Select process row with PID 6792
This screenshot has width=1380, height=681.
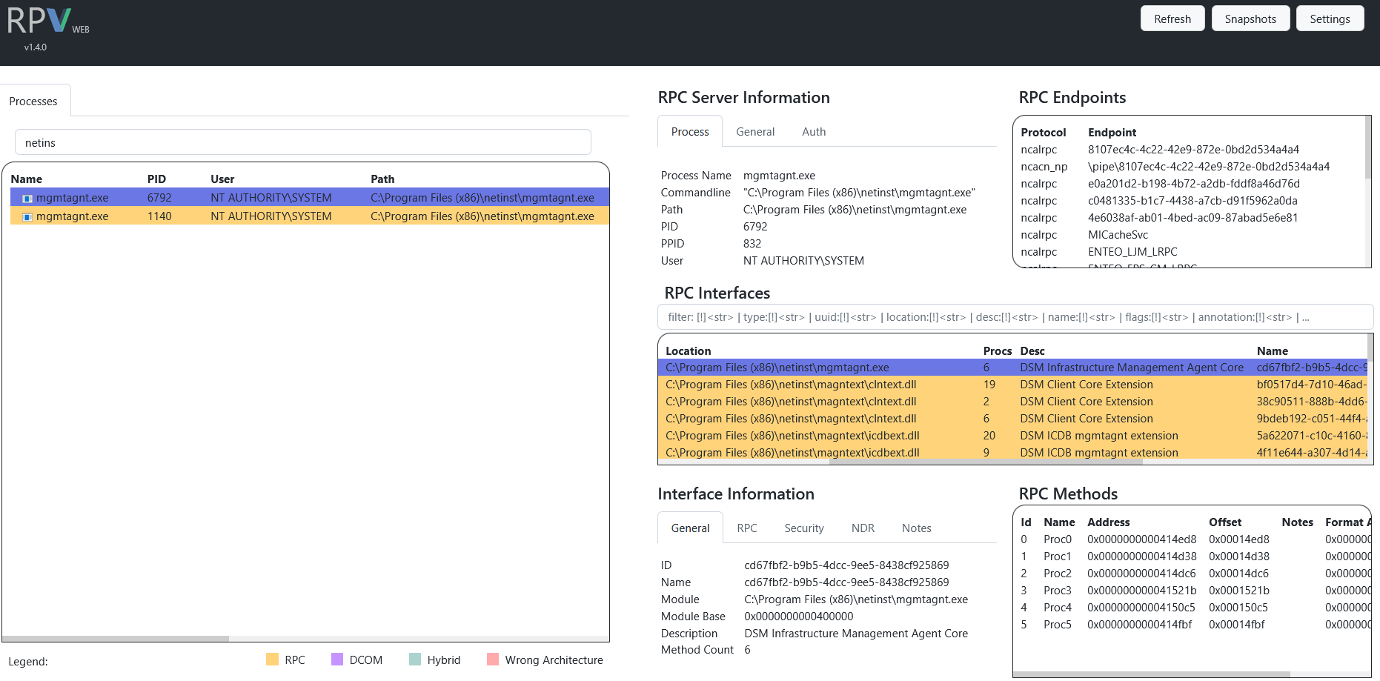310,198
